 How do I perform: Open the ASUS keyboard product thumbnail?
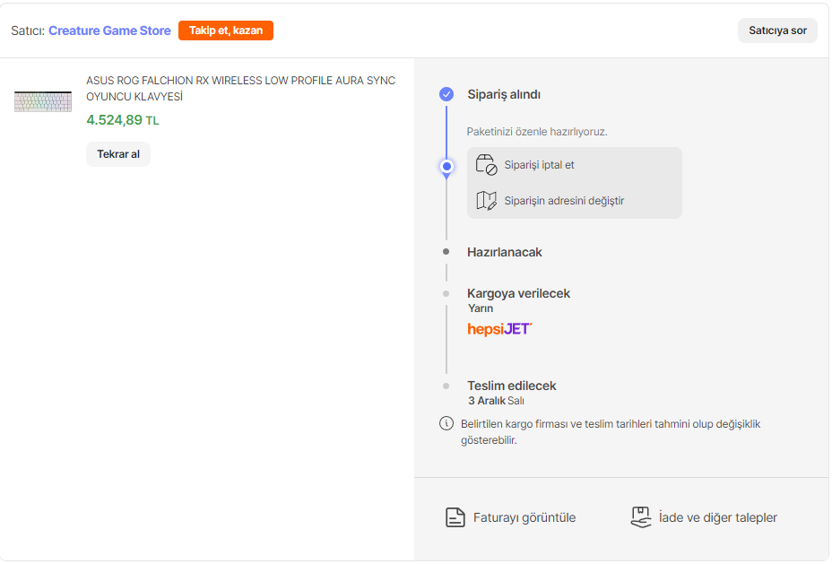click(43, 100)
